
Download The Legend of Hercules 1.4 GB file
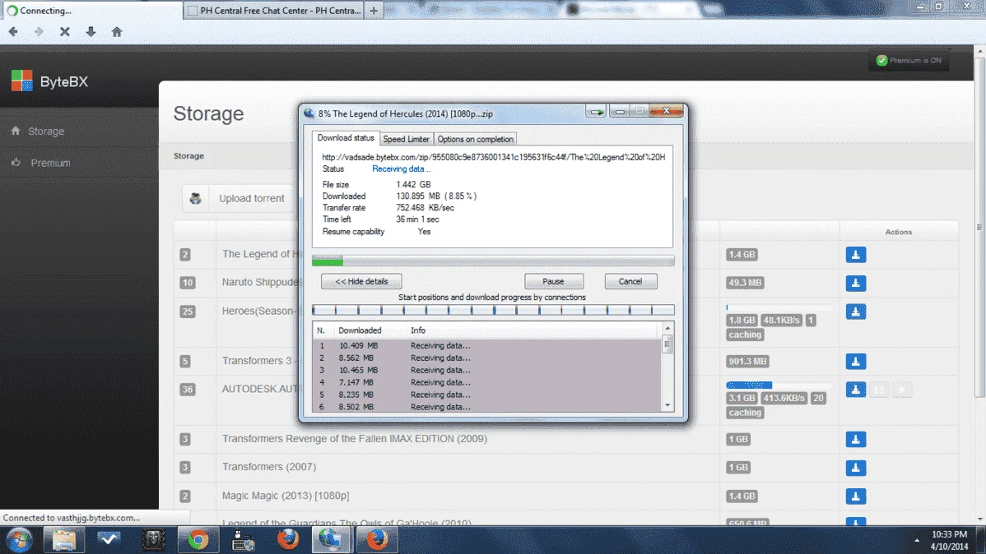(856, 254)
